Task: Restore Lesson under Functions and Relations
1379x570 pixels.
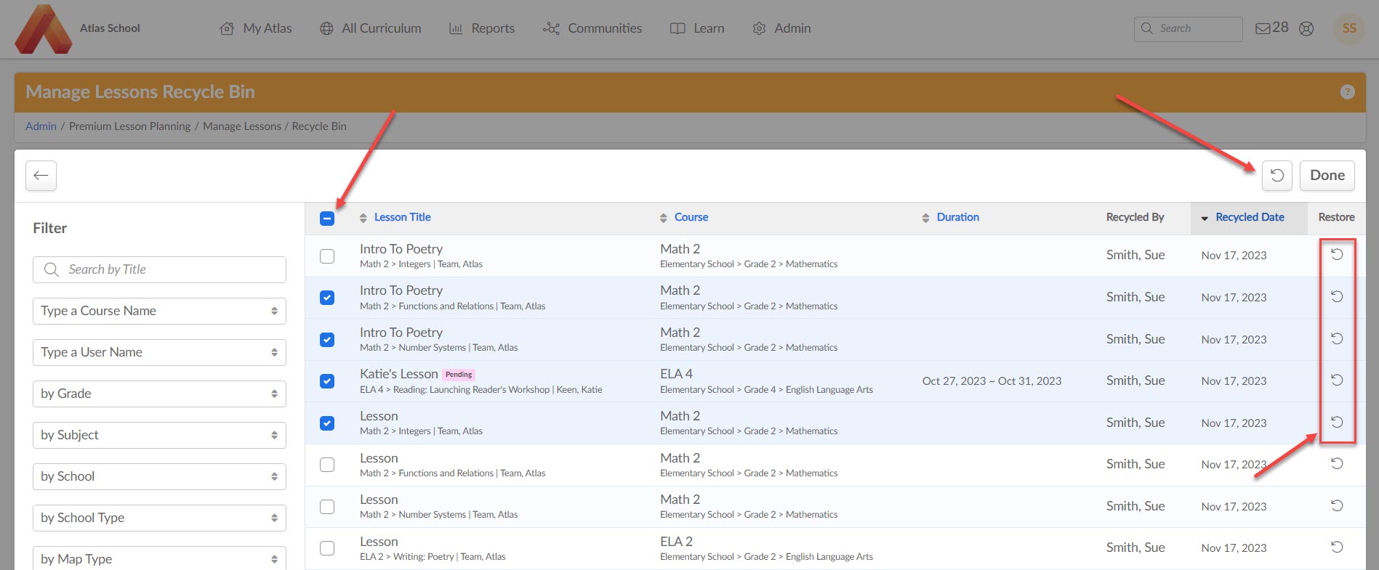Action: point(1336,464)
